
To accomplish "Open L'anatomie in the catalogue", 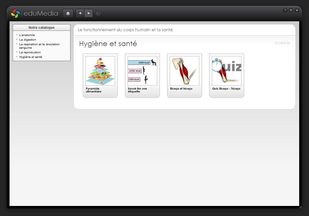I will (x=27, y=35).
